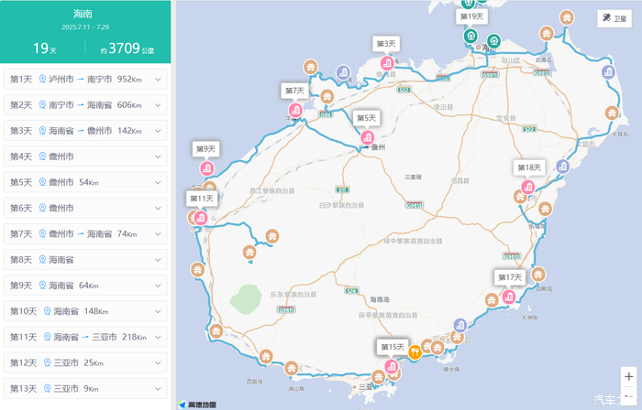Expand Day 2 row 南宁市 → 海南省

click(x=85, y=105)
